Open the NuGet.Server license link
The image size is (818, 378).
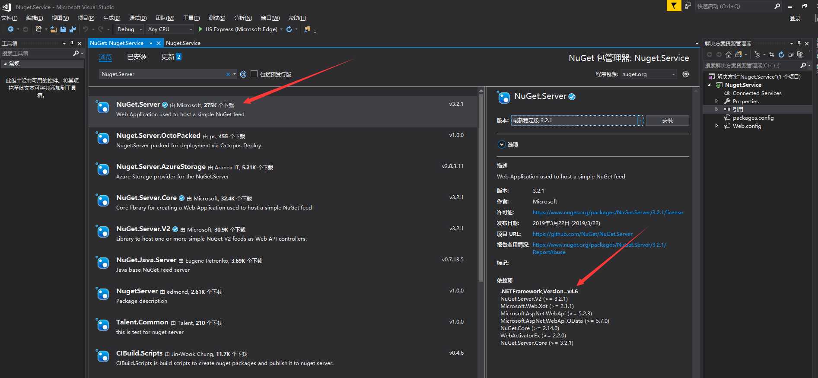click(608, 213)
